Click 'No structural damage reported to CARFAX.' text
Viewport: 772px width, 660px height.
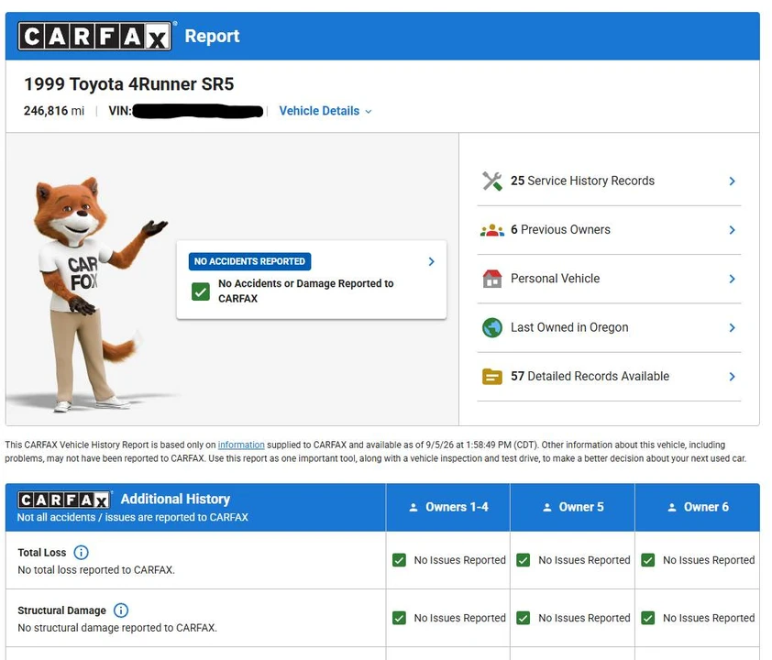(x=117, y=628)
